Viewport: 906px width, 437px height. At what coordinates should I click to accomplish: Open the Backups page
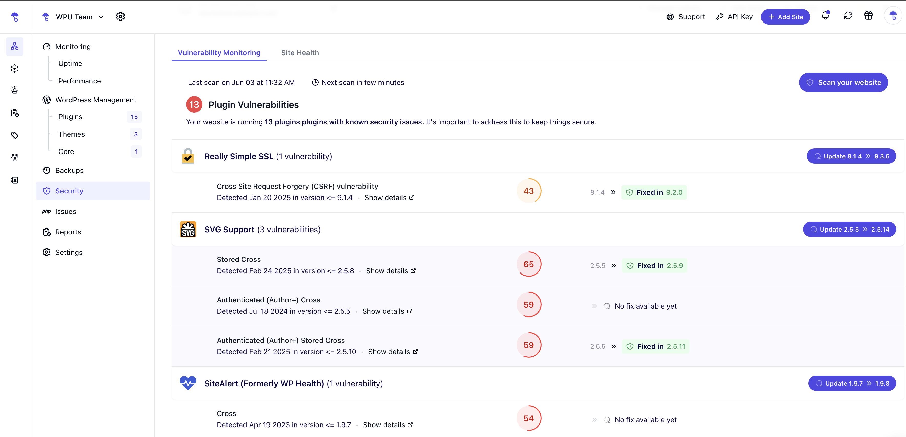pos(63,170)
